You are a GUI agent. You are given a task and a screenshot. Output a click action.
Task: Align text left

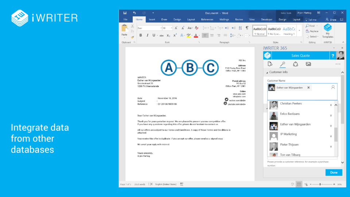click(205, 35)
